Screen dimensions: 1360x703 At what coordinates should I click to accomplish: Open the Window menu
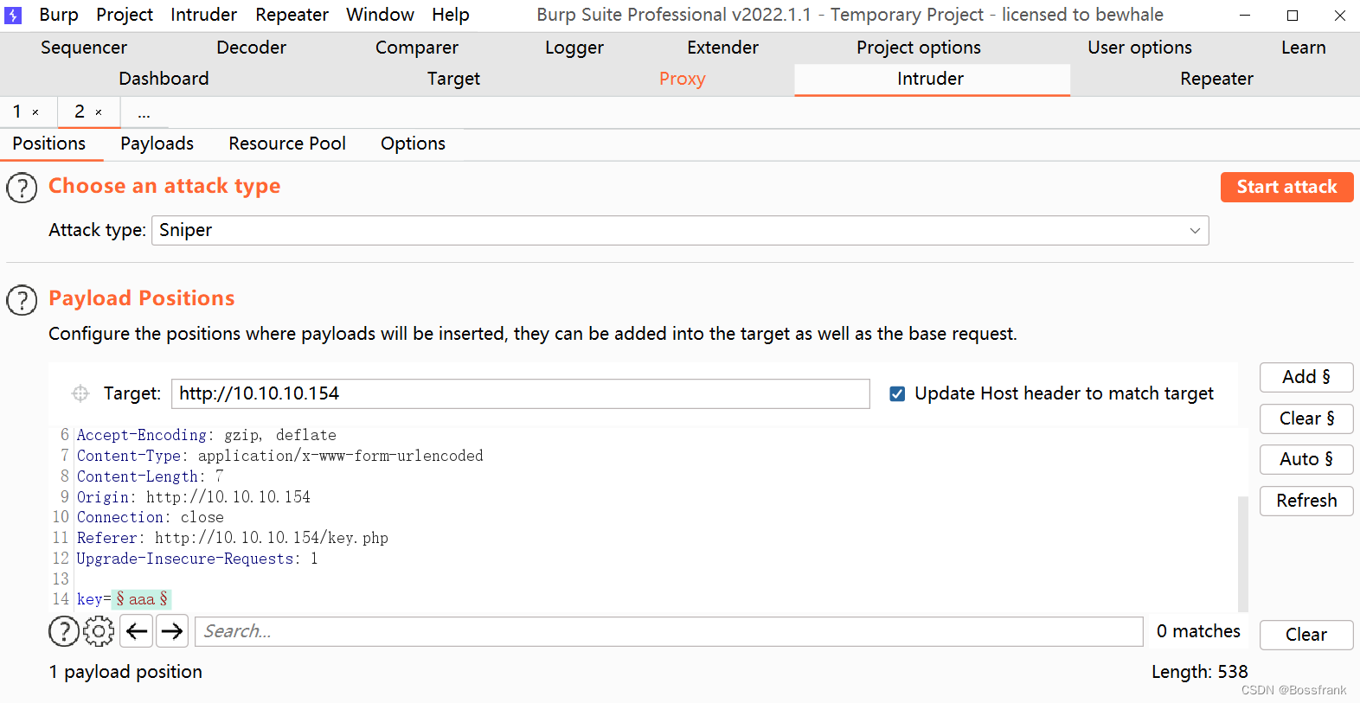tap(380, 15)
